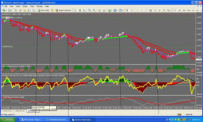This screenshot has width=203, height=122.
Task: Open the Indicators list dropdown
Action: pyautogui.click(x=110, y=10)
